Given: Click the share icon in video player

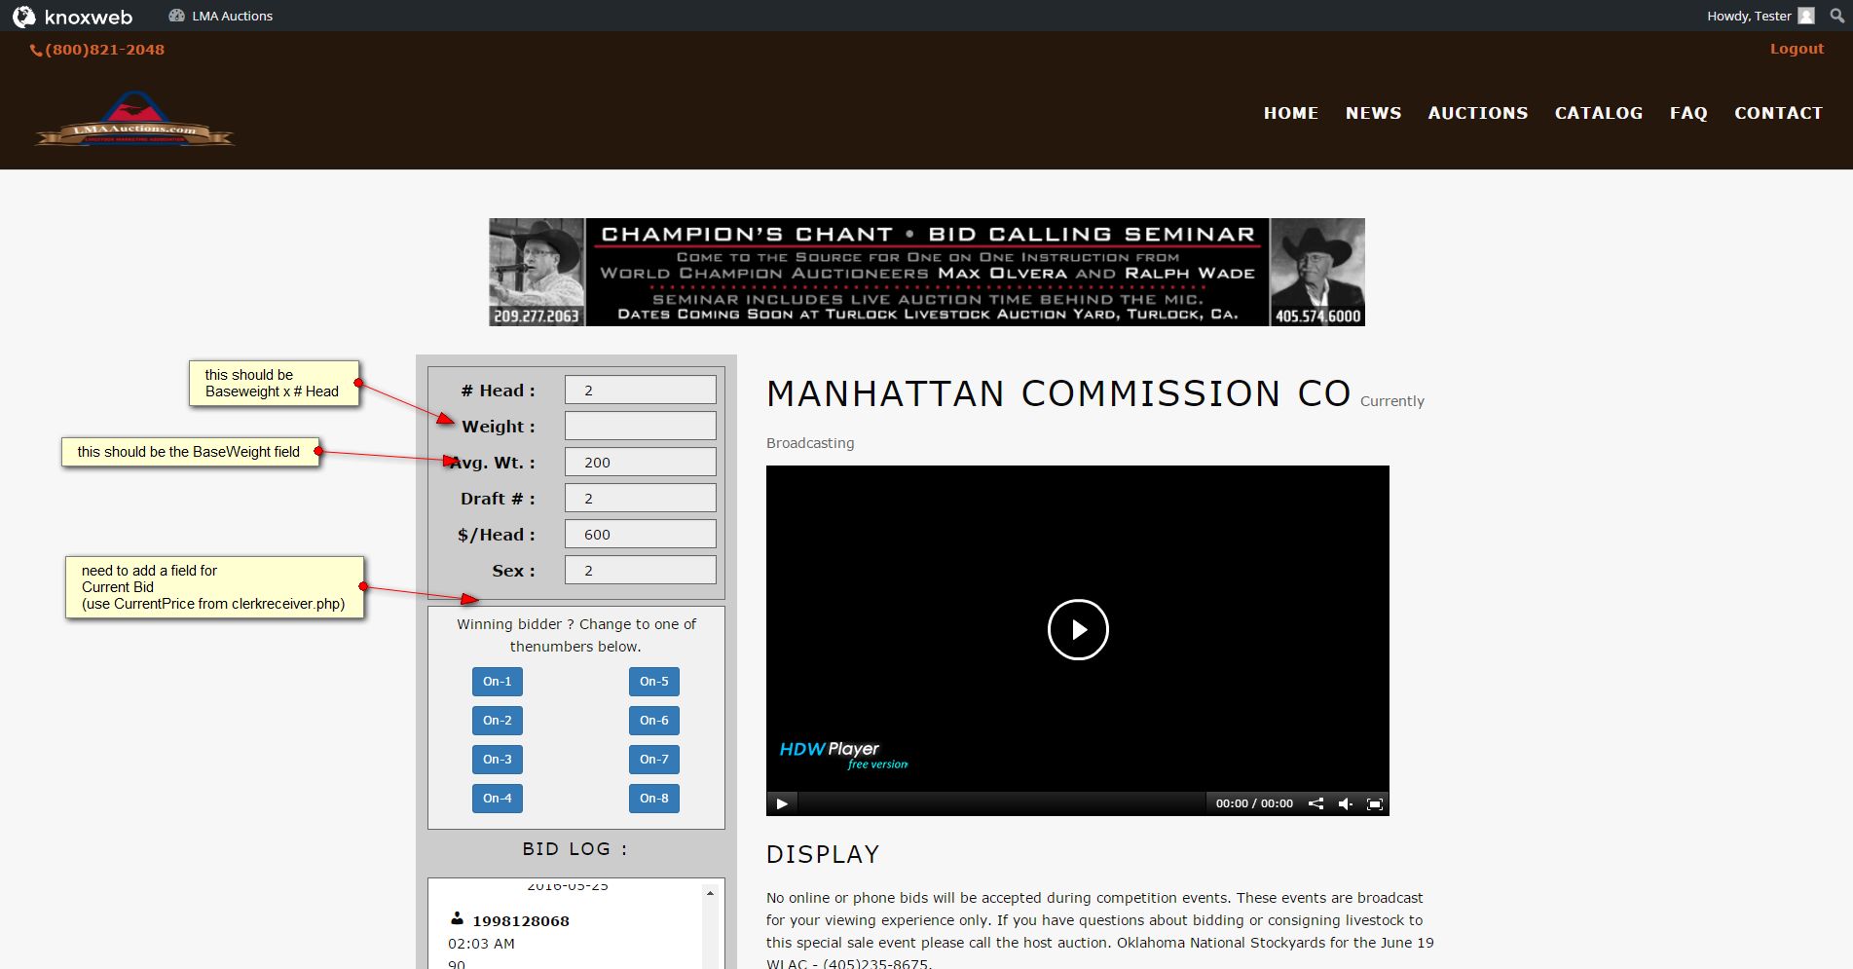Looking at the screenshot, I should [1316, 803].
